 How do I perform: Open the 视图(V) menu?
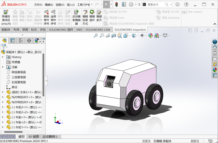[x=60, y=5]
